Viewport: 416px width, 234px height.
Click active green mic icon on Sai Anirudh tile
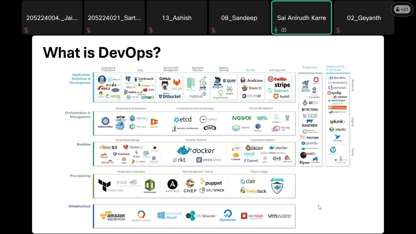click(276, 30)
